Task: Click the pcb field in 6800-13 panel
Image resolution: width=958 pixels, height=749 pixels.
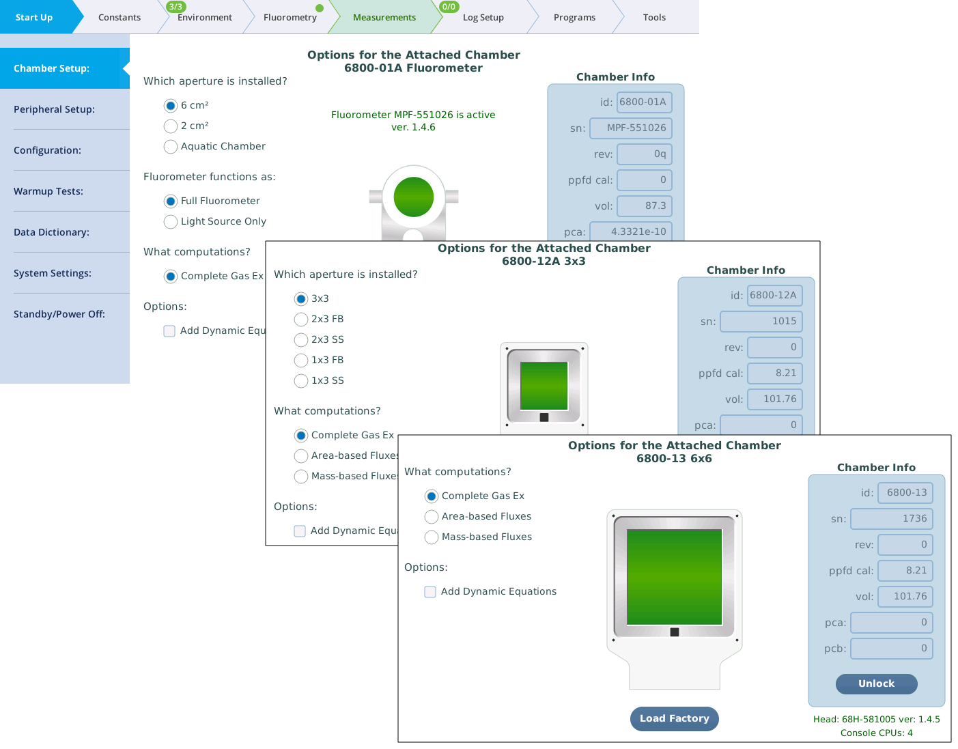Action: pos(892,649)
